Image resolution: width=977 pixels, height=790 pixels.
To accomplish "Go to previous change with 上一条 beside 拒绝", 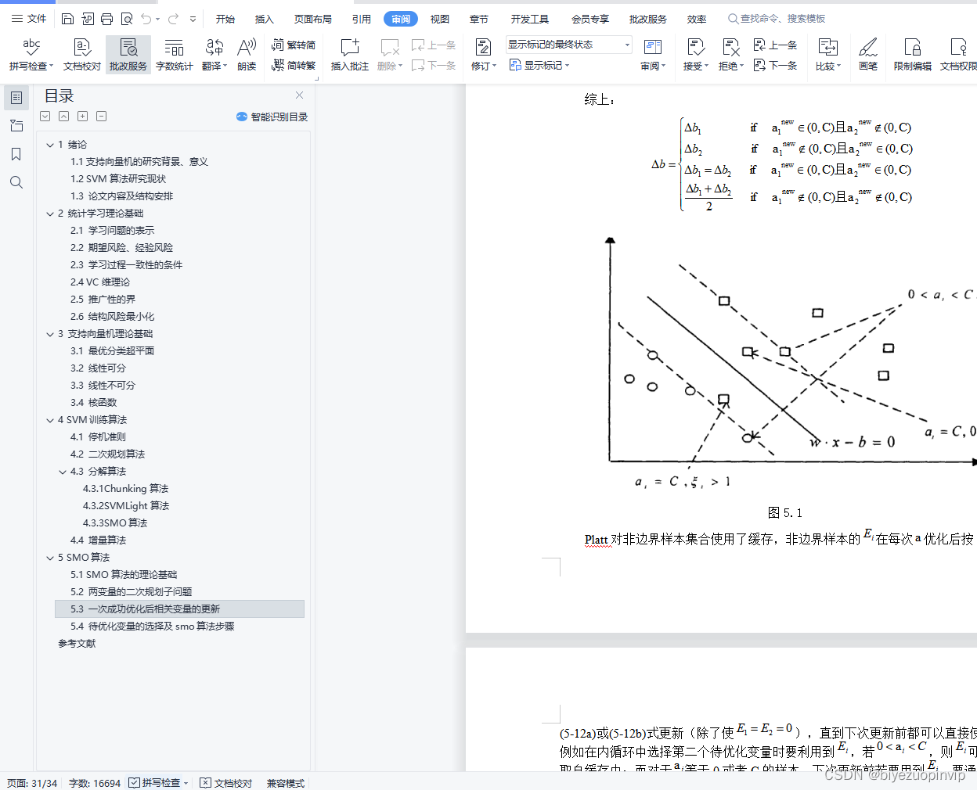I will (x=775, y=45).
